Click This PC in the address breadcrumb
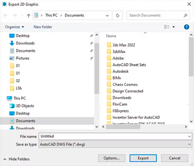 pyautogui.click(x=51, y=15)
